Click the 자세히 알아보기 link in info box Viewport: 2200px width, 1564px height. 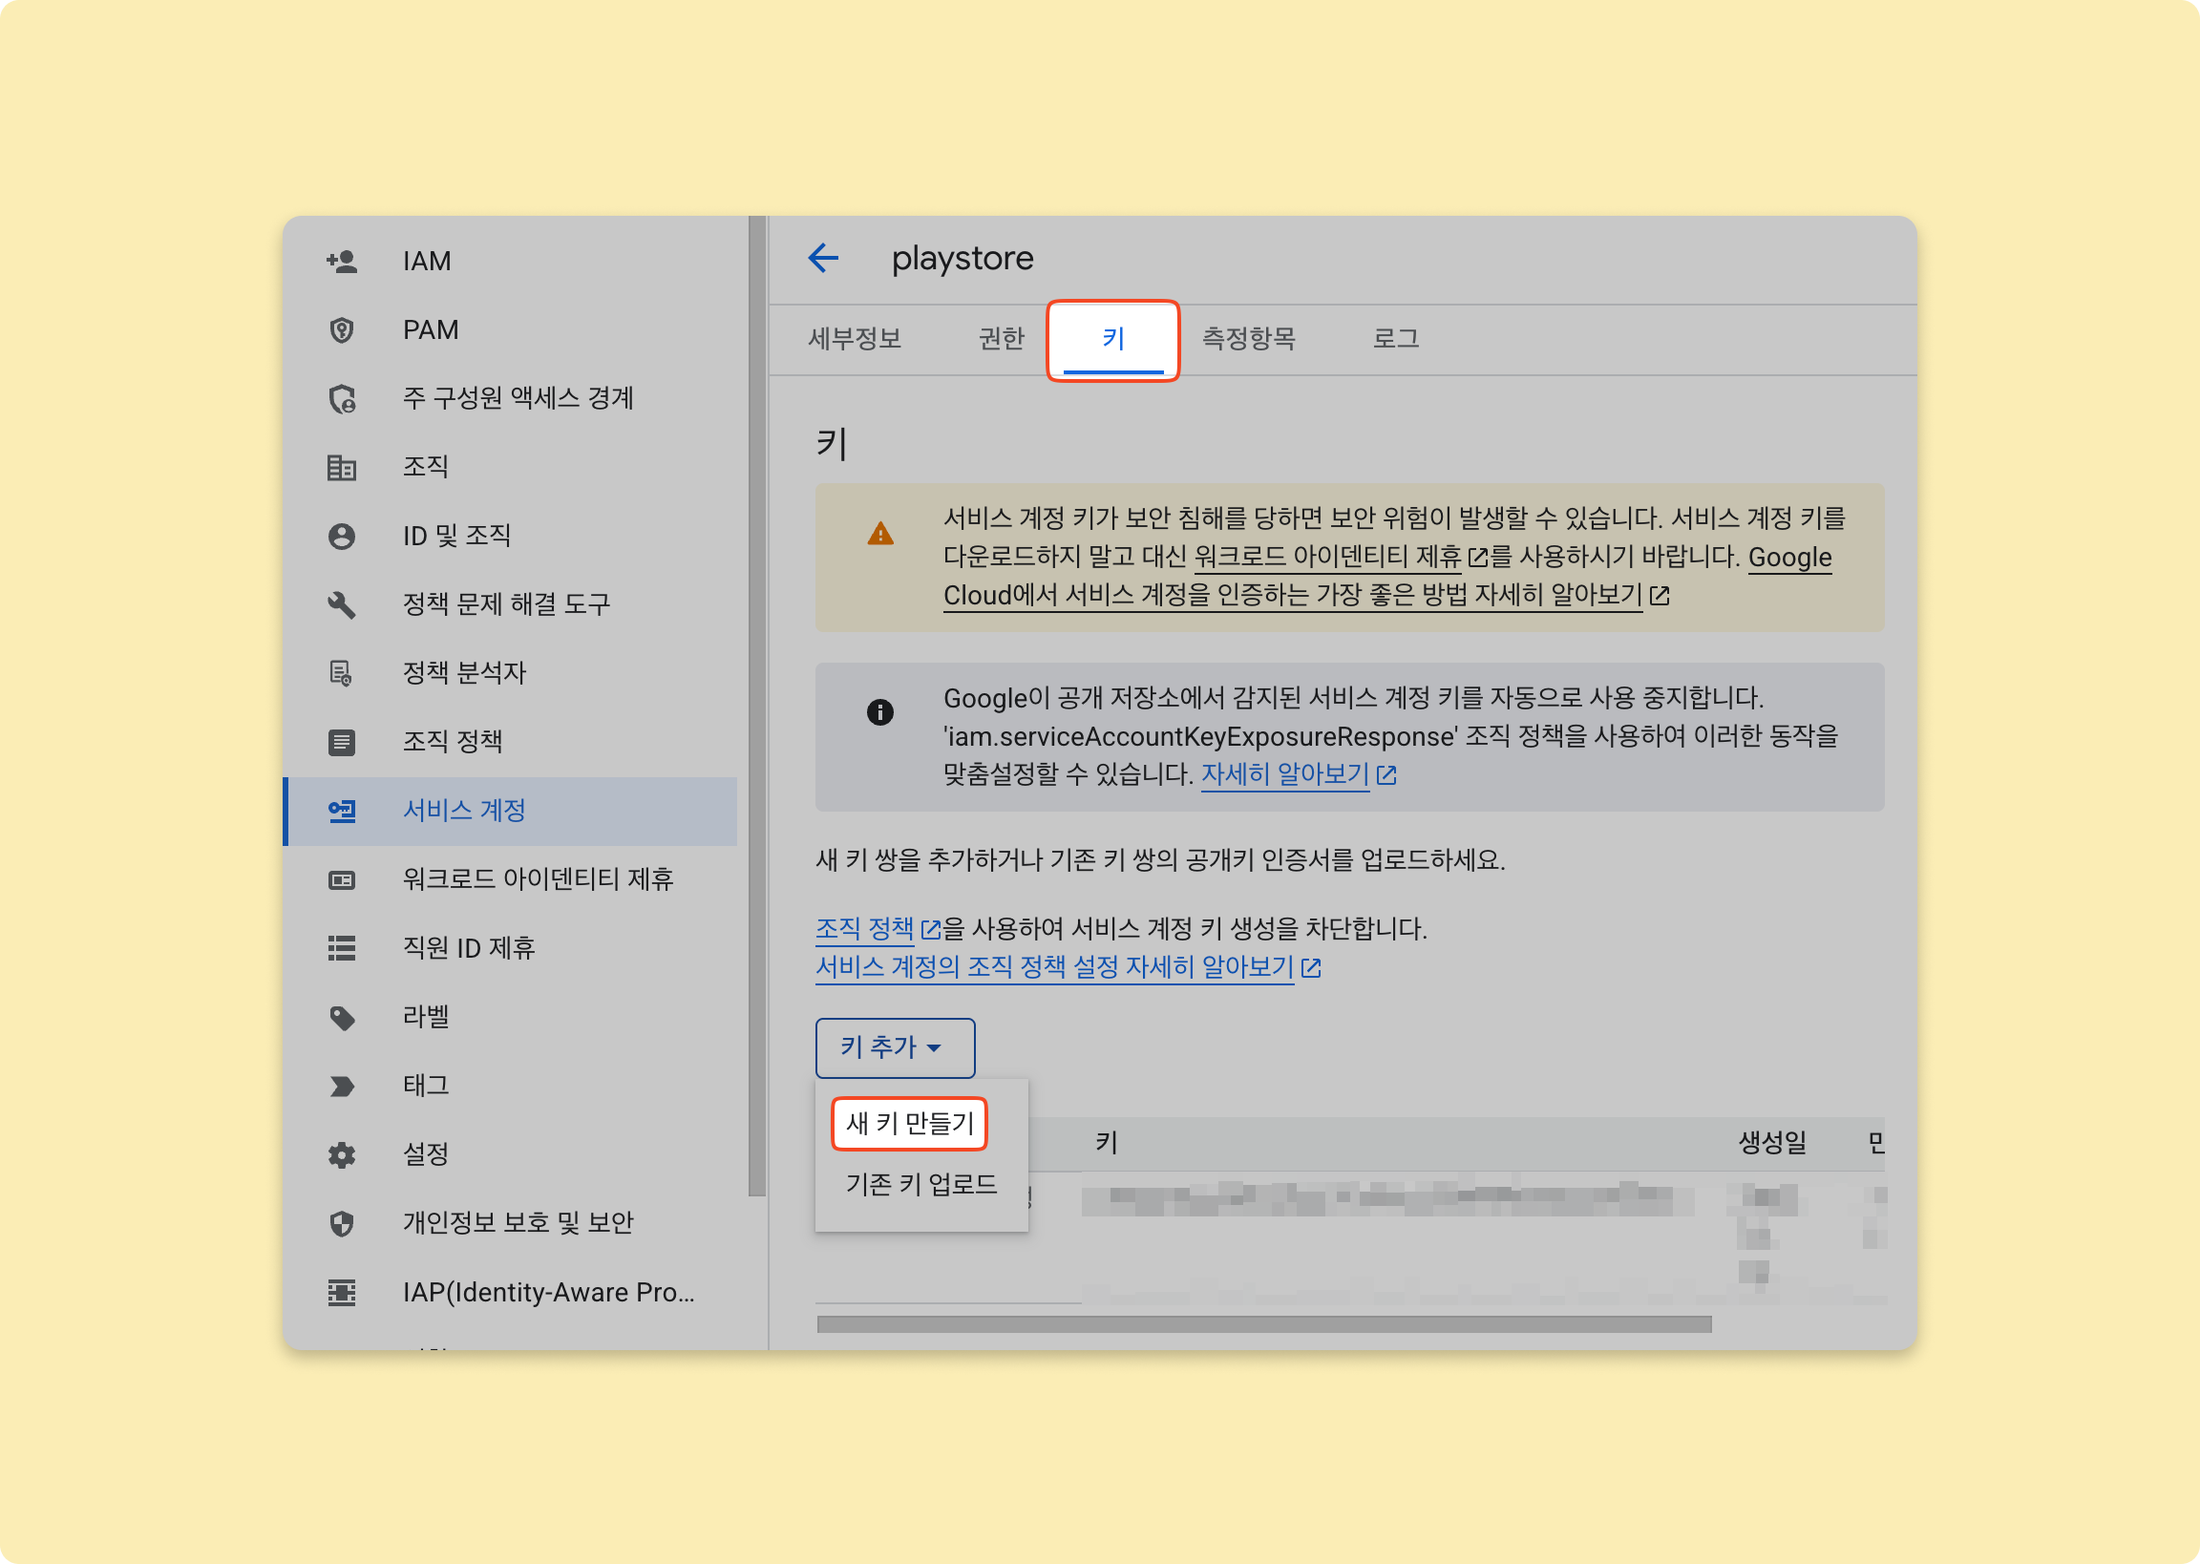coord(1285,774)
